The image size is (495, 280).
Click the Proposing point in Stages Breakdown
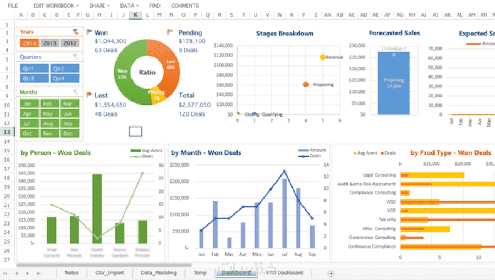click(x=306, y=84)
